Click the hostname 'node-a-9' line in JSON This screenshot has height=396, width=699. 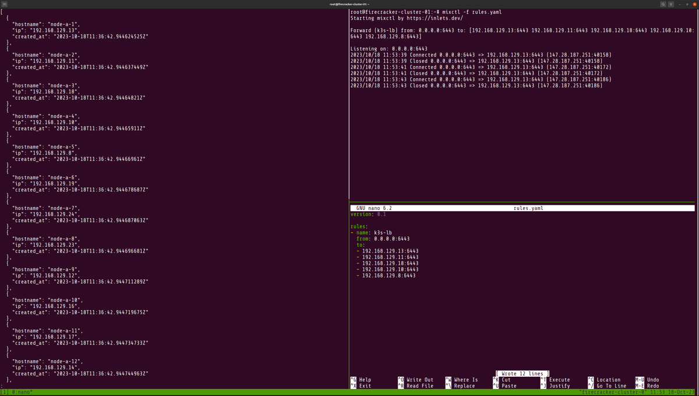(45, 269)
